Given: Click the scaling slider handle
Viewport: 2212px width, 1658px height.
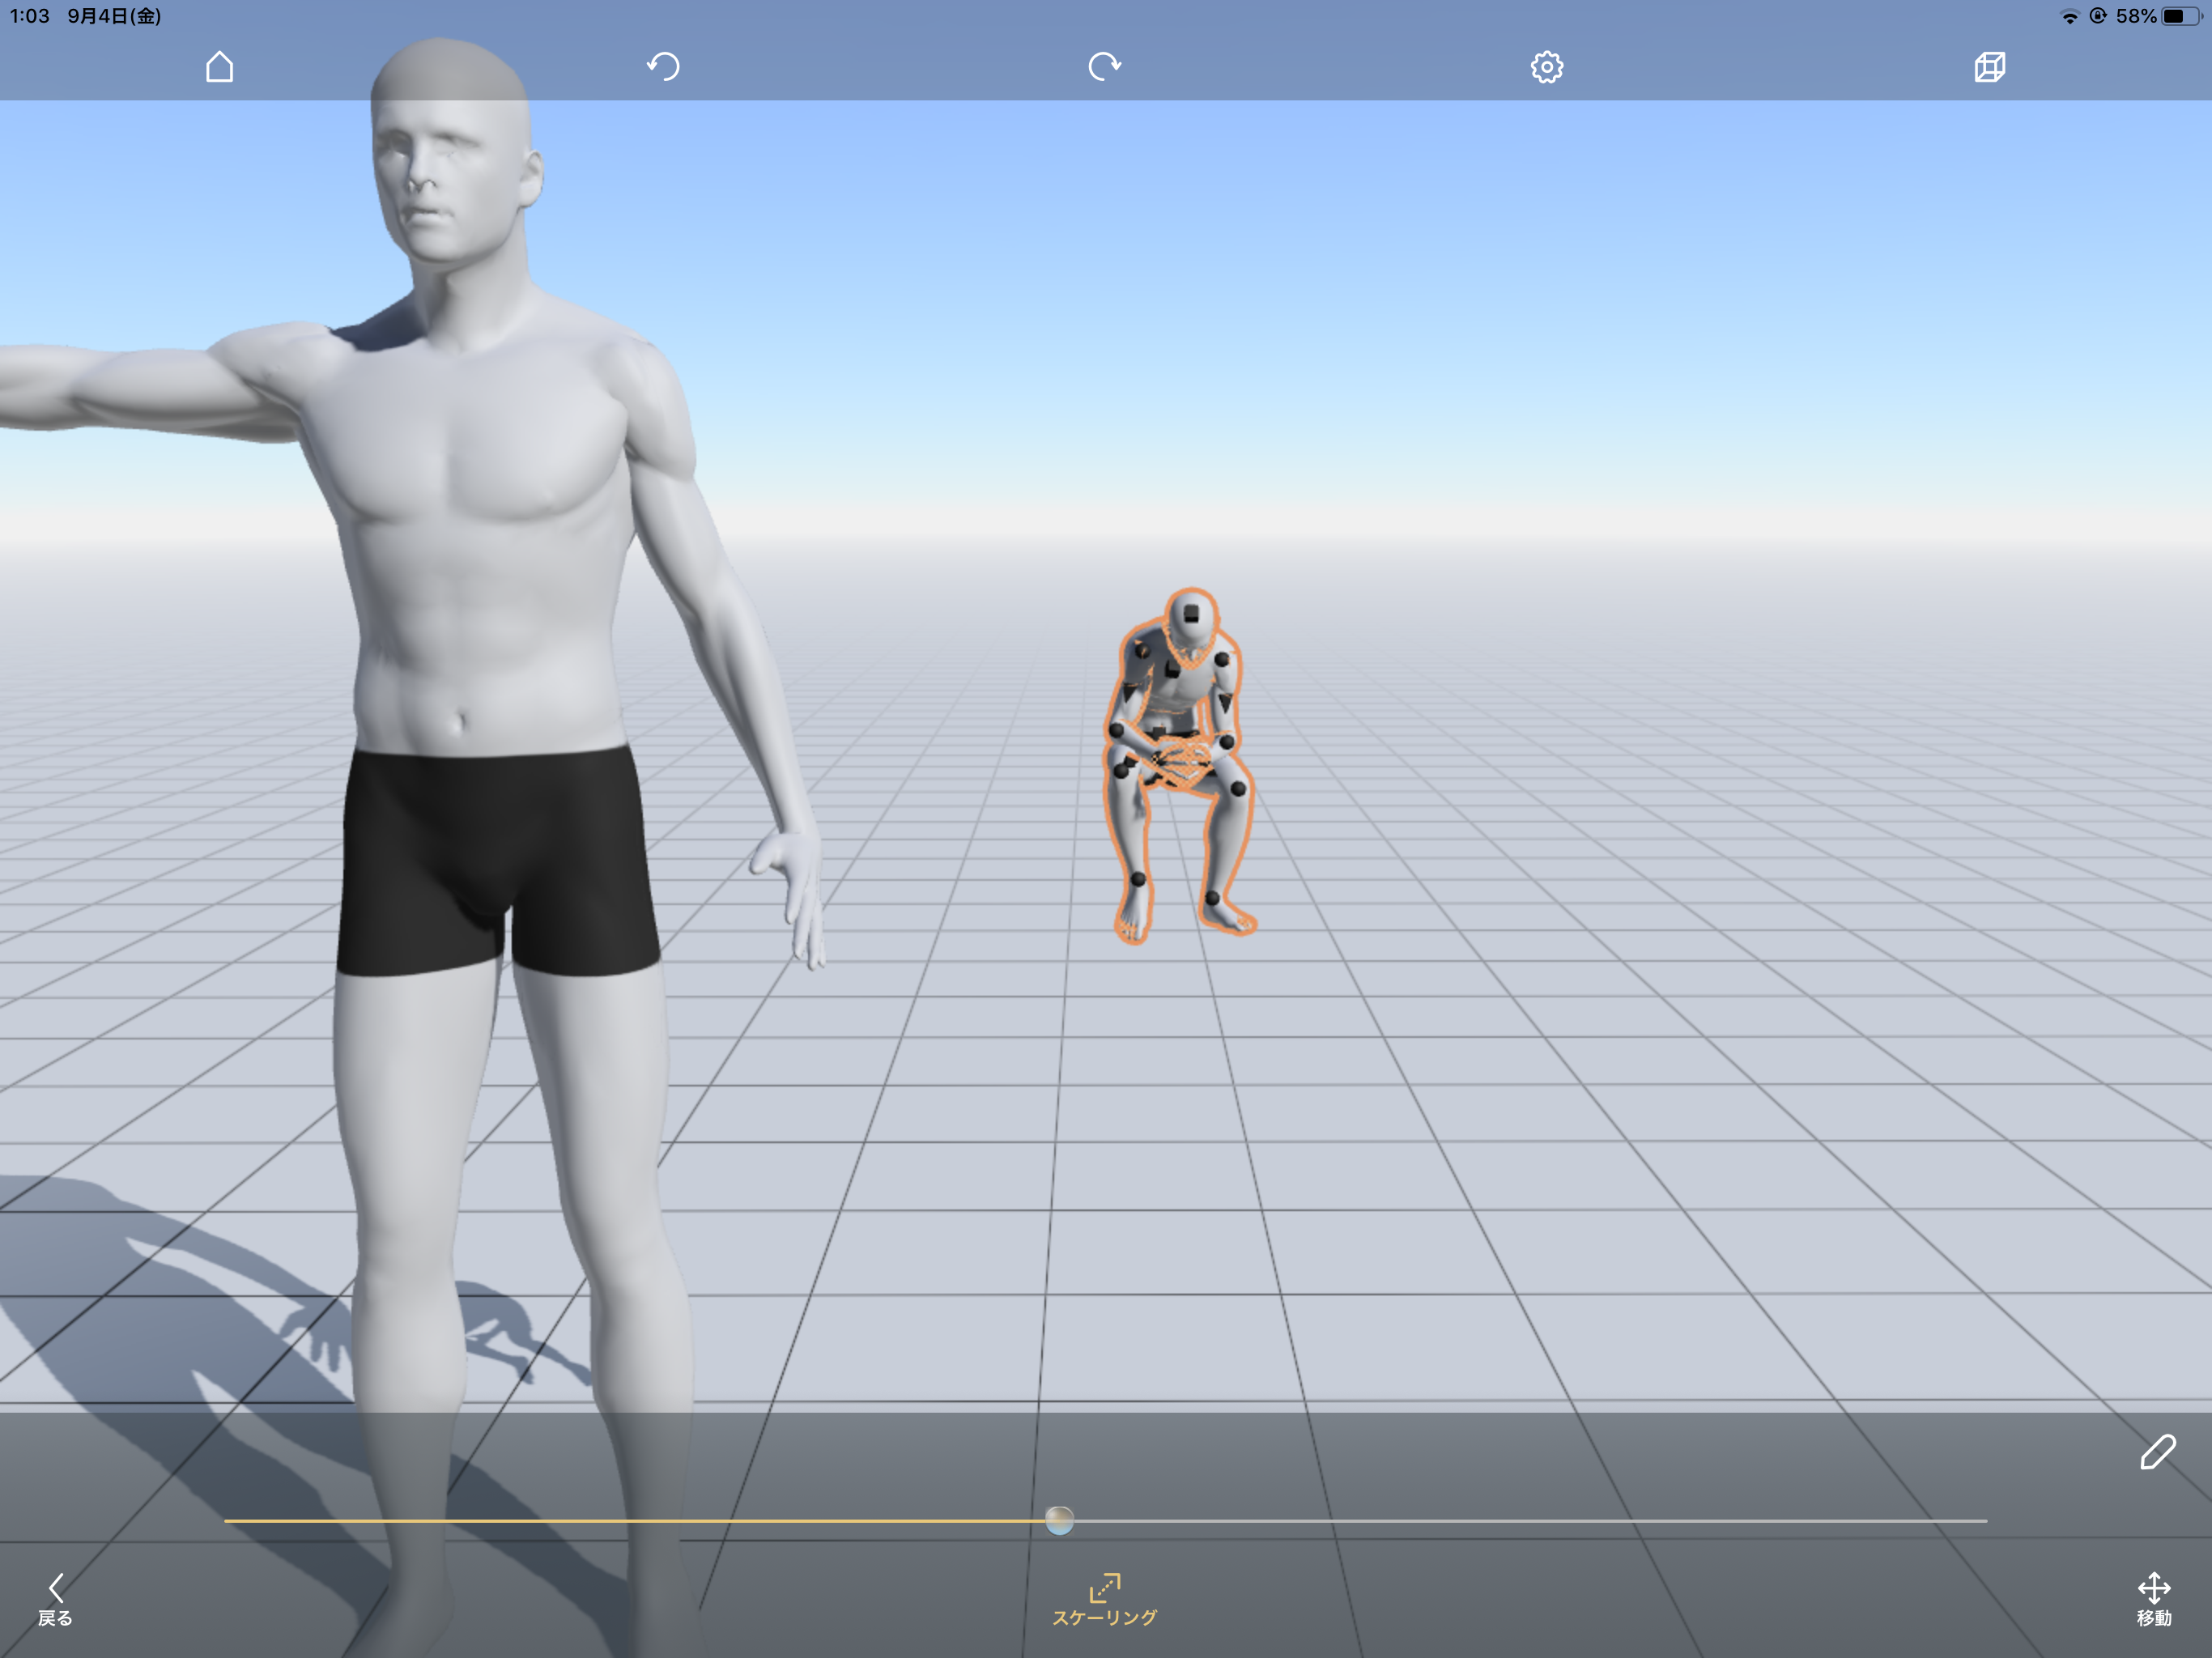Looking at the screenshot, I should click(x=1059, y=1520).
